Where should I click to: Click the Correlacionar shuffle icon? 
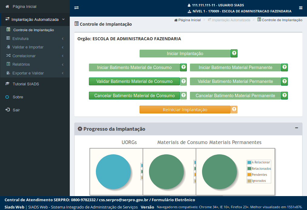[8, 56]
